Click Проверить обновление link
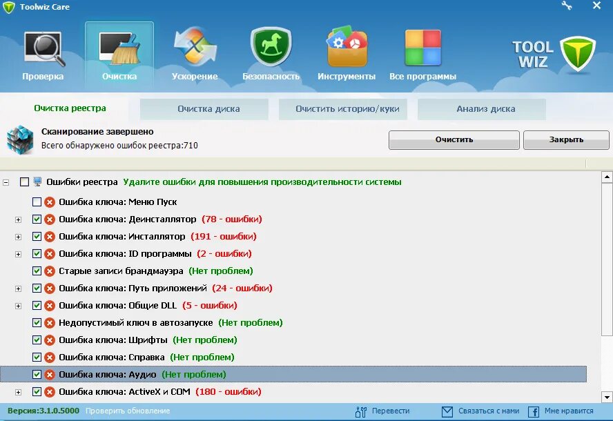This screenshot has width=613, height=421. coord(128,410)
